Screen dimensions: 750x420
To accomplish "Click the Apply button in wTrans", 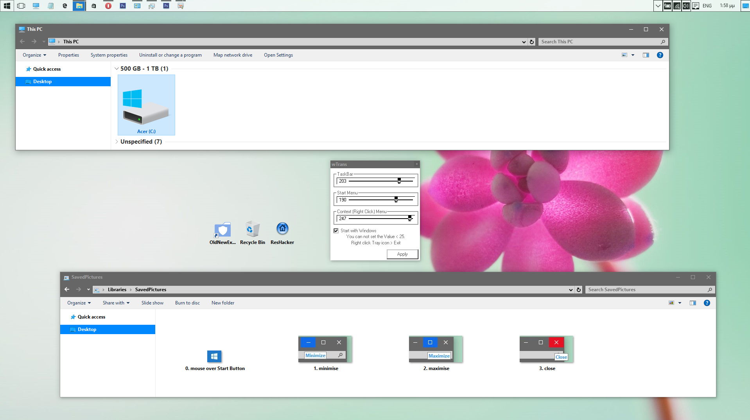I will [x=402, y=254].
